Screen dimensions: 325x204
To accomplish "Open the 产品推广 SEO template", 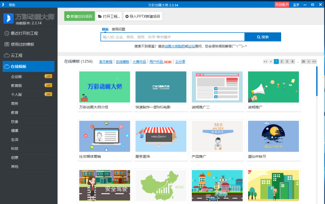I will [217, 137].
